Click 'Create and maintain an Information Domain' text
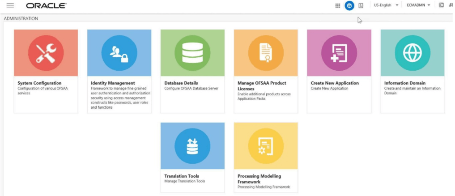The image size is (455, 196). pos(412,91)
